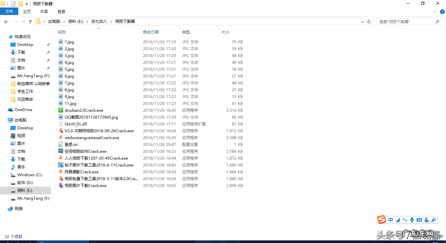
Task: Select the douban2.0Crack.exe file
Action: click(84, 110)
